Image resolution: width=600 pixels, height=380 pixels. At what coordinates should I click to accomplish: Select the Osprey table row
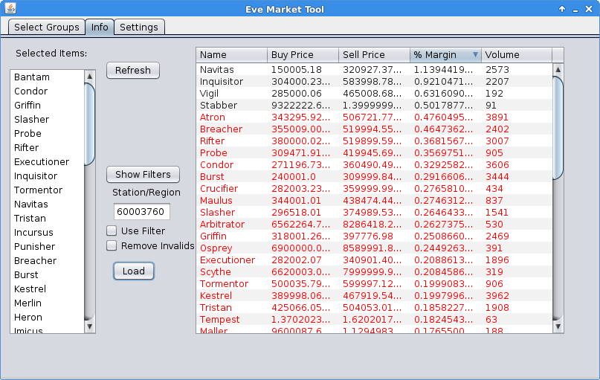click(x=374, y=248)
